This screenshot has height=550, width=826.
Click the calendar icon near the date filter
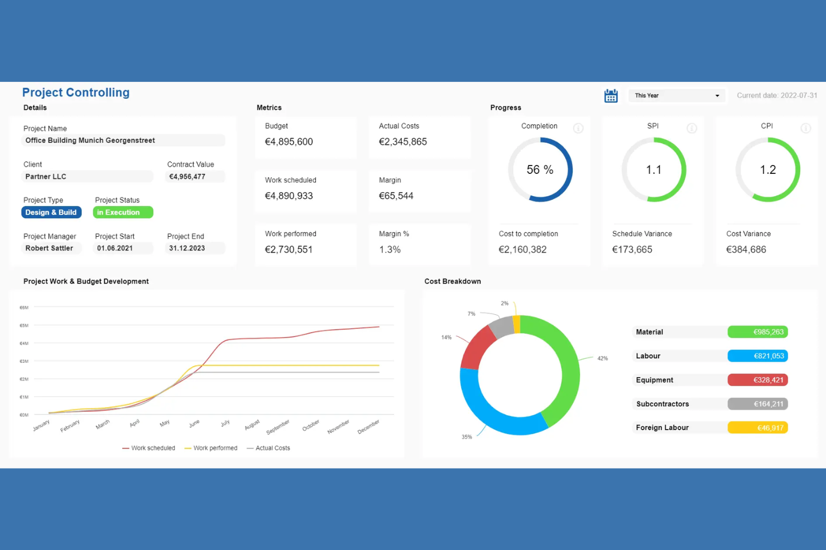[x=611, y=95]
